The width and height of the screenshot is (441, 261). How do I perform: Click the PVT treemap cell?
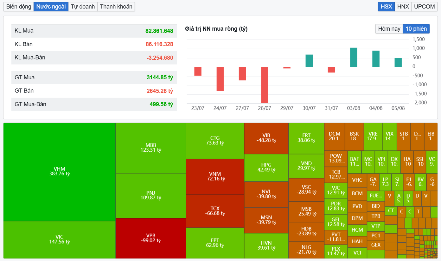tap(336, 237)
